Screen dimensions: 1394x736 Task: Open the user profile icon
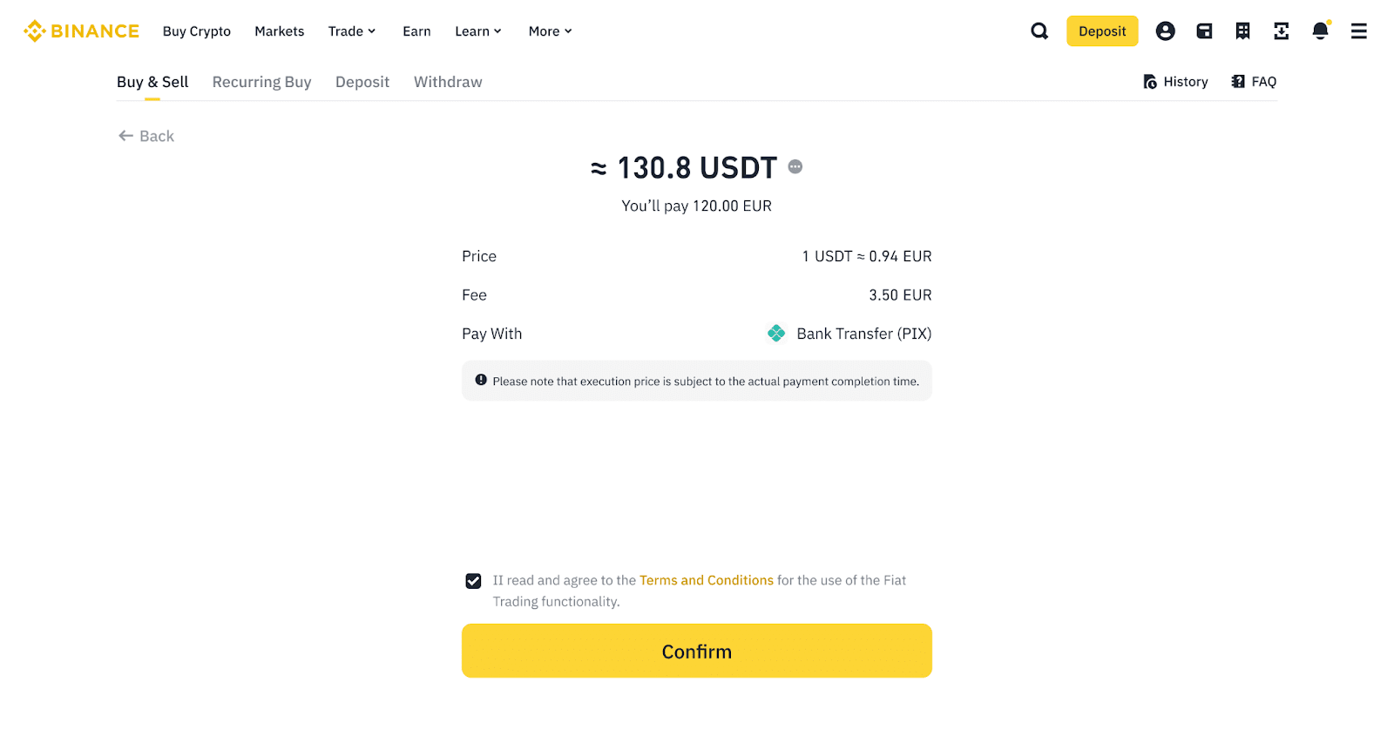[x=1165, y=31]
